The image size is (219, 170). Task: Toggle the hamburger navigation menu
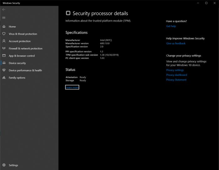click(4, 18)
